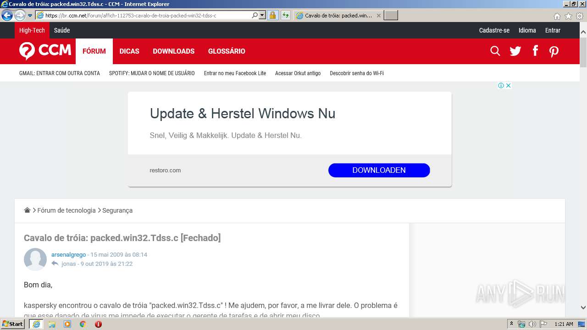The image size is (587, 330).
Task: Open the CCM Twitter icon
Action: tap(515, 51)
